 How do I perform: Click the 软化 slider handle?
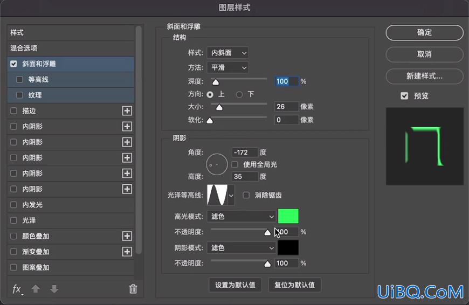(210, 121)
